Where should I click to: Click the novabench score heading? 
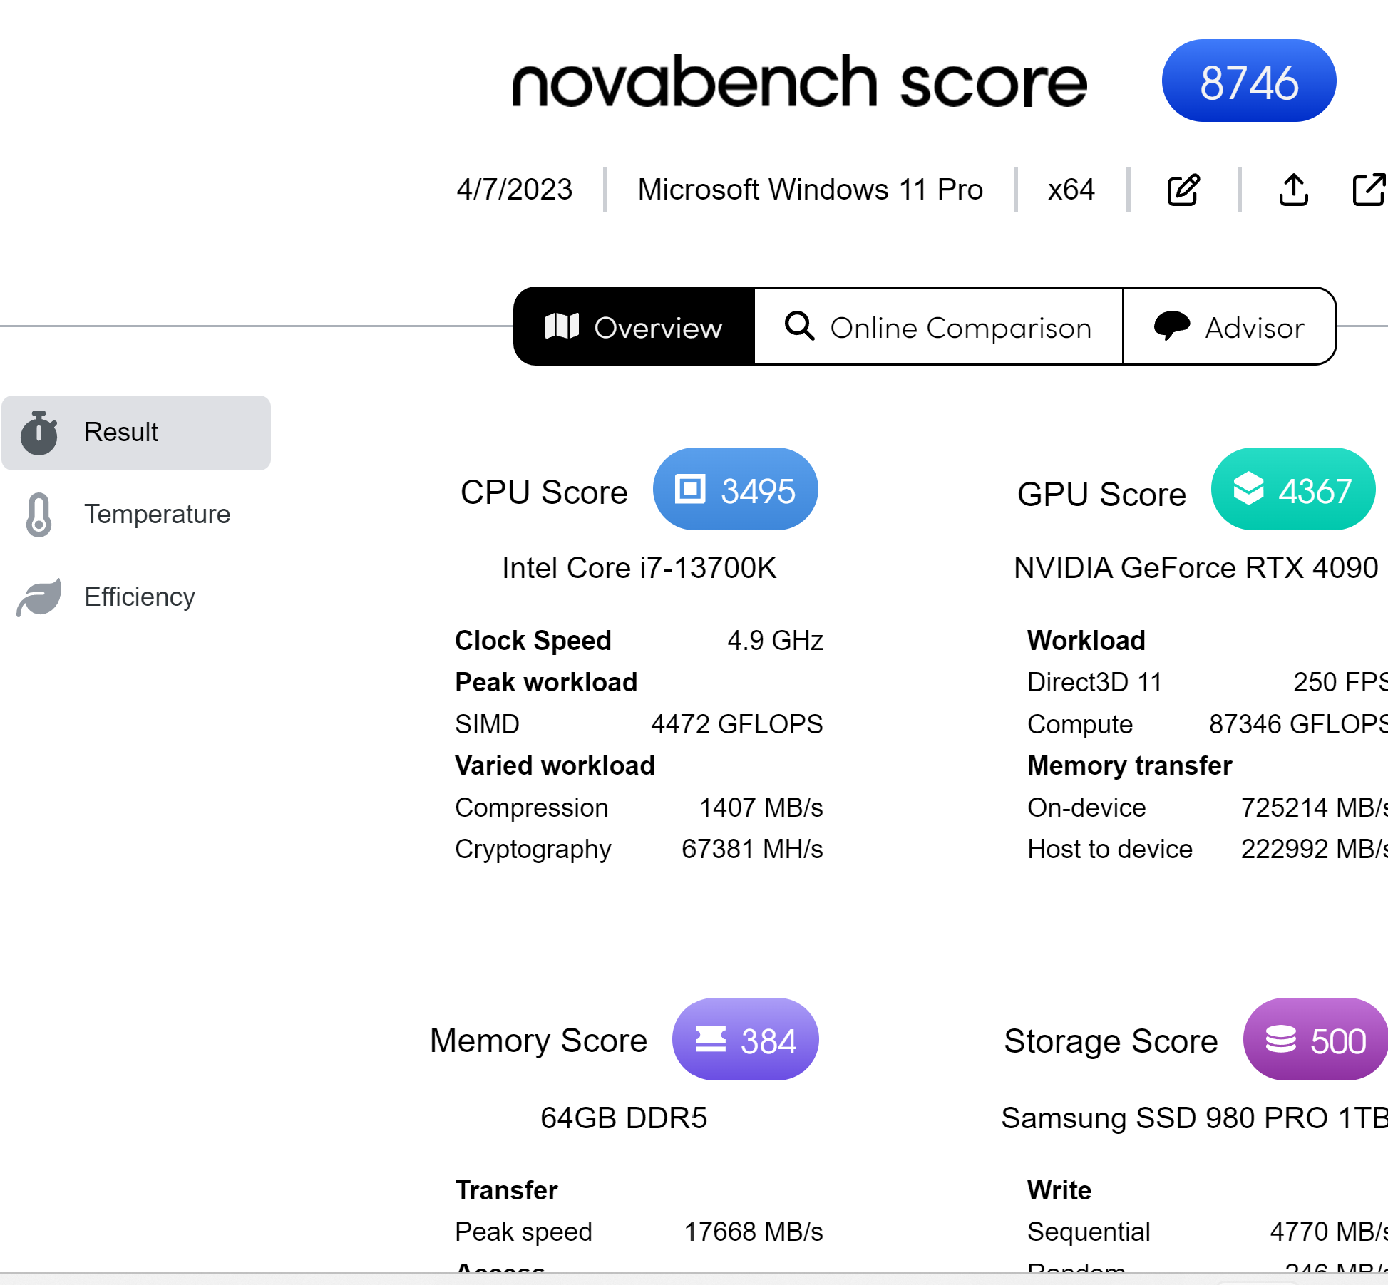click(x=800, y=81)
